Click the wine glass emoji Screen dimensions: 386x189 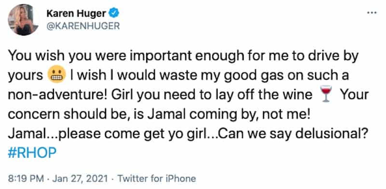pyautogui.click(x=326, y=95)
